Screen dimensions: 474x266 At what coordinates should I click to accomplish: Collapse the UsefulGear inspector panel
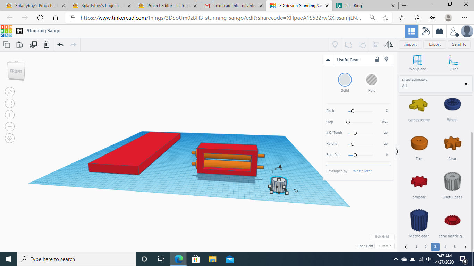(x=328, y=60)
